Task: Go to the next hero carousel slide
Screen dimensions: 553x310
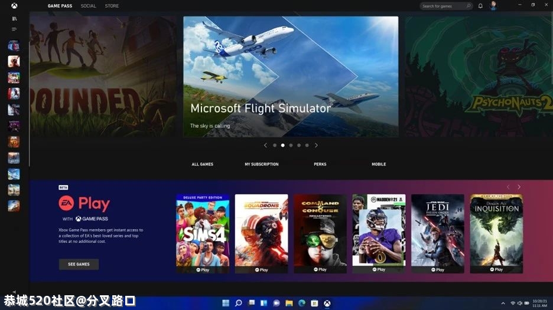Action: (x=316, y=146)
